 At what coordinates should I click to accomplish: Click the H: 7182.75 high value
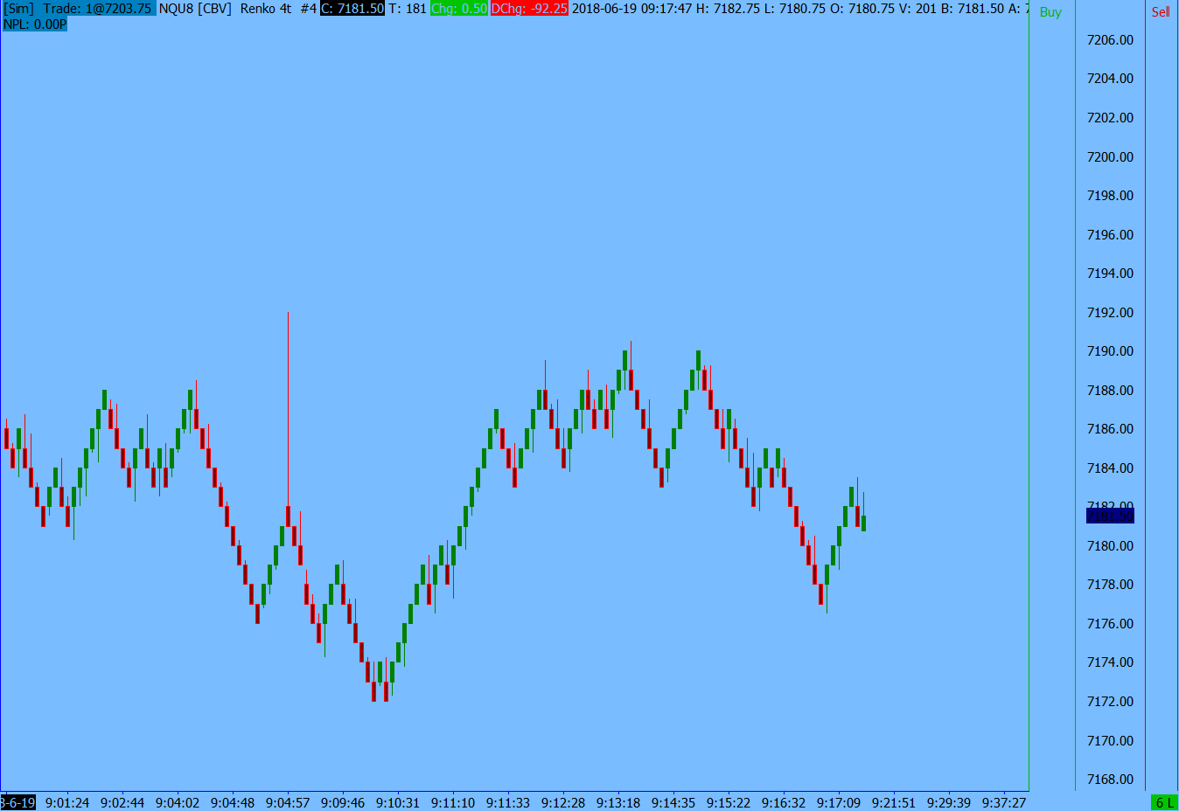(728, 9)
